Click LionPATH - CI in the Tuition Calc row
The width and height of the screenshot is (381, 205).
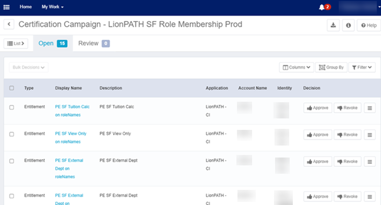(x=216, y=111)
